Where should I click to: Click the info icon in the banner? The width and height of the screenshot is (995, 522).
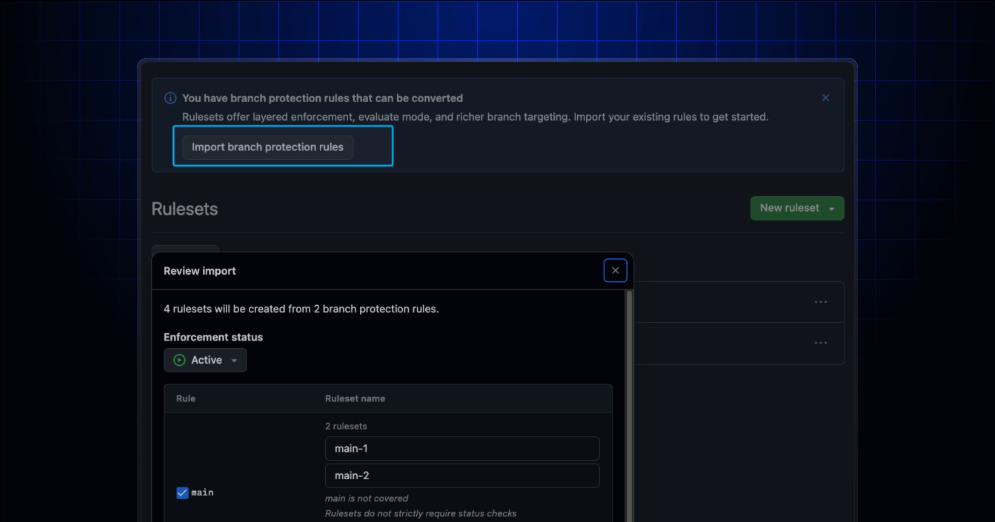[170, 98]
